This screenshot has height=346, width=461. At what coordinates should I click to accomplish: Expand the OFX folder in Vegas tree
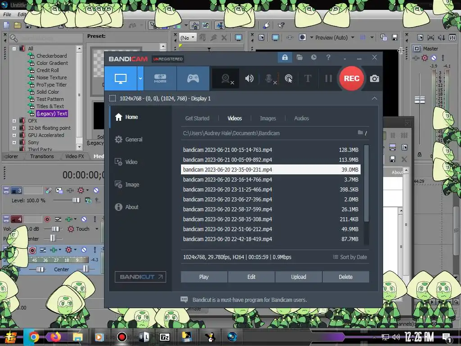[14, 121]
